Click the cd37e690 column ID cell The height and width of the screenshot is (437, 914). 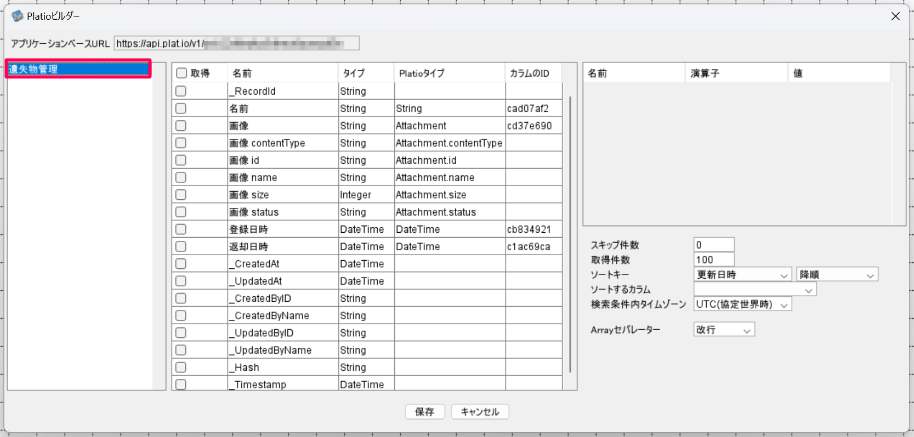(x=534, y=125)
